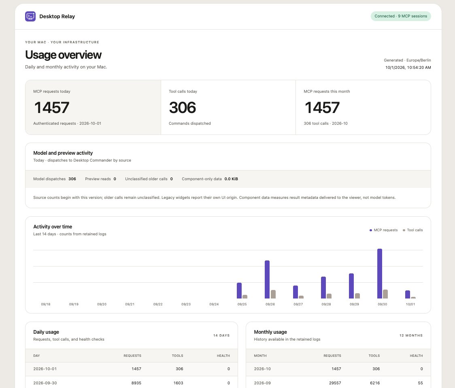Select the Tool calls today value 306
Screen dimensions: 455x388
[182, 107]
